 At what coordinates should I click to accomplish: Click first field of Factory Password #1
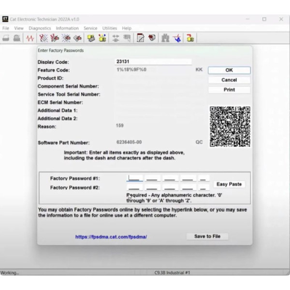134,178
